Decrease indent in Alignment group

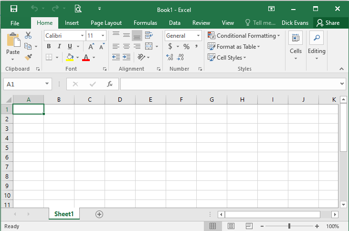(x=116, y=57)
